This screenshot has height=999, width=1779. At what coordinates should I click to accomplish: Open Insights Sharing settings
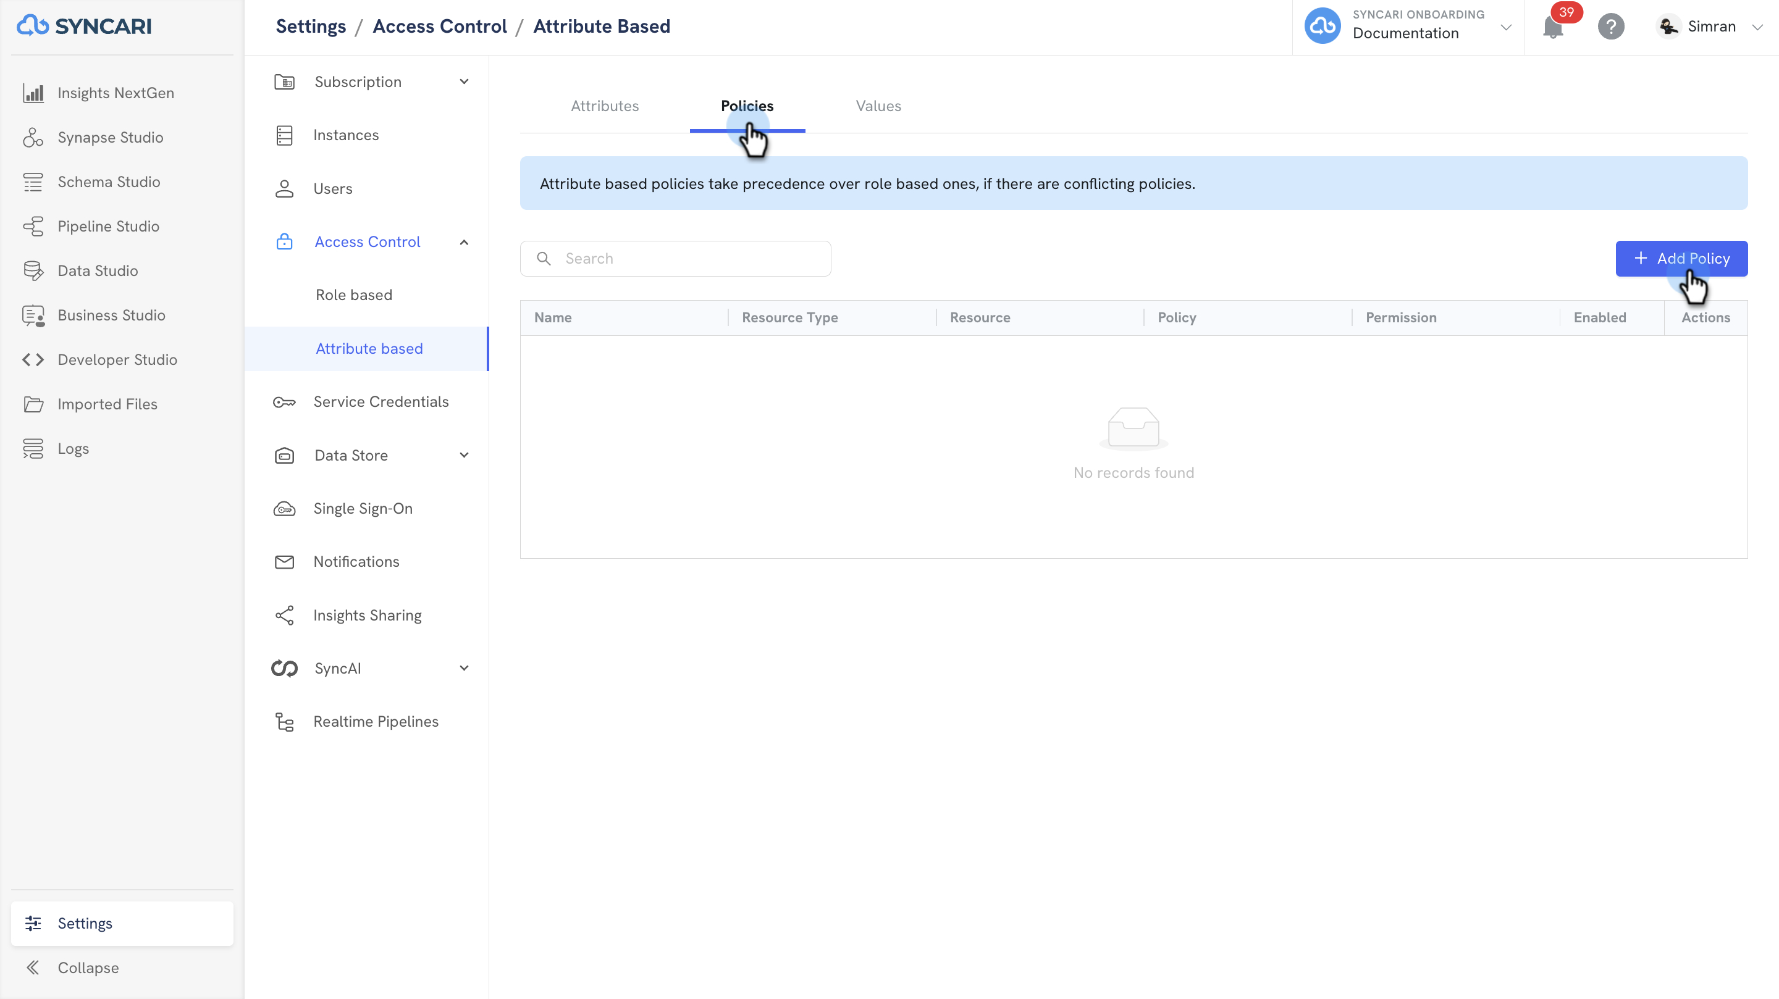367,615
